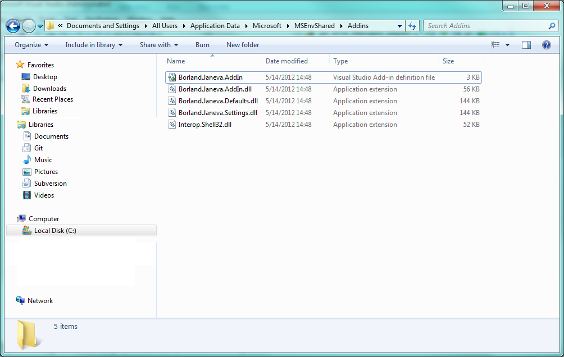Expand arrow after Microsoft breadcrumb
The height and width of the screenshot is (357, 564).
[x=288, y=26]
